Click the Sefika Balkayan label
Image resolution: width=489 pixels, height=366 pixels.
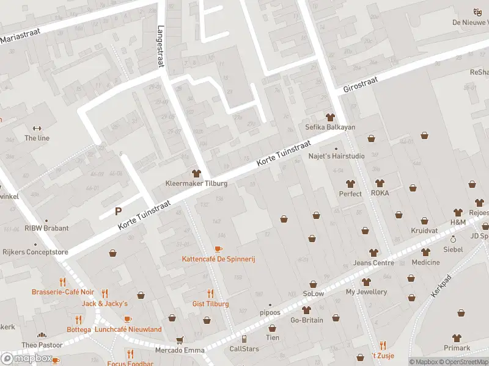coord(330,127)
